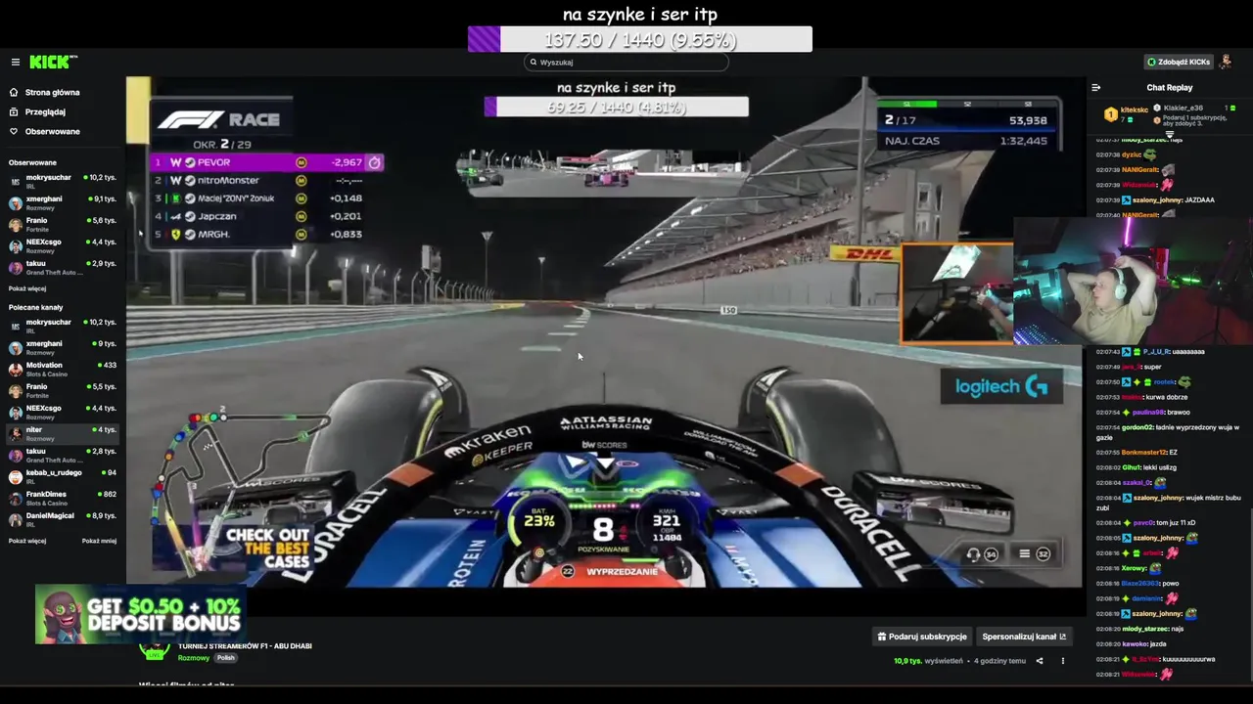Expand followed list with Pokaż więcej under Obserwowane

pyautogui.click(x=27, y=288)
